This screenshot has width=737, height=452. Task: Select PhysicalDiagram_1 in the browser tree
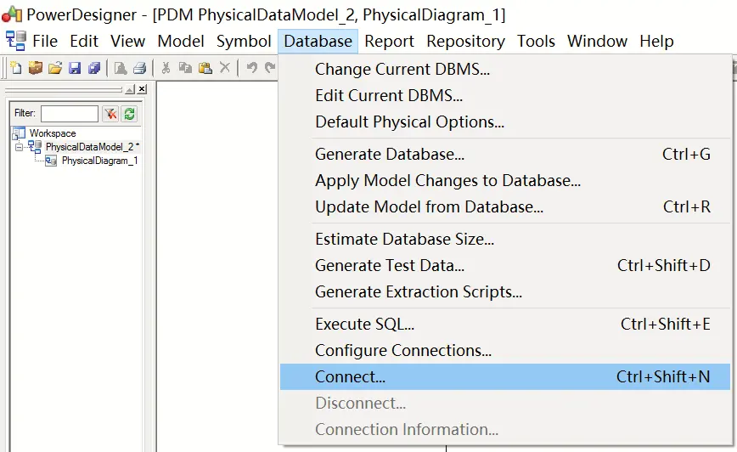pos(98,161)
